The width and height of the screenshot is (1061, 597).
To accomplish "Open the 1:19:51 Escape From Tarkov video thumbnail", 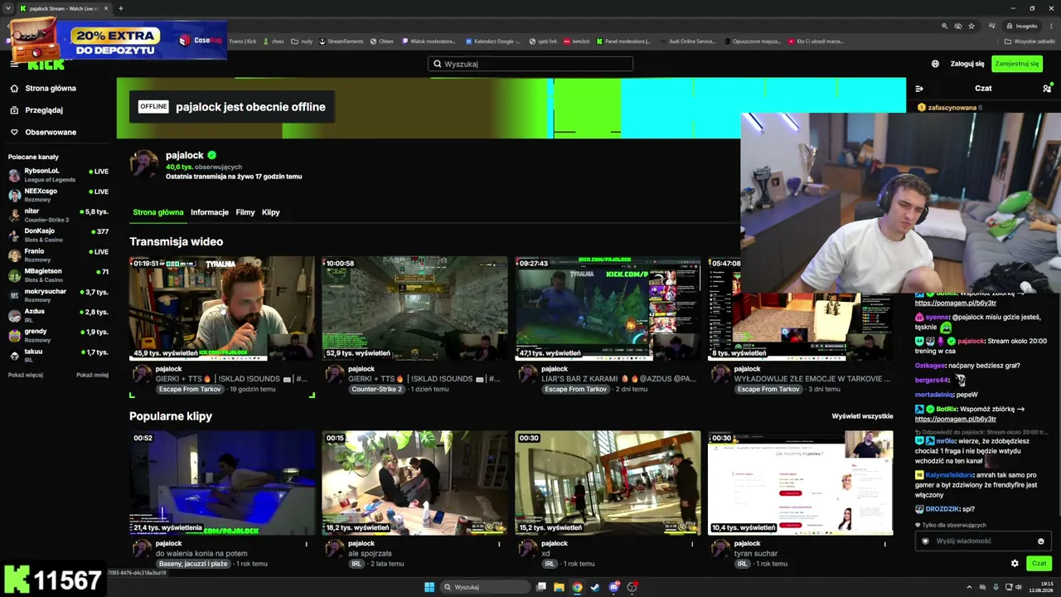I will pyautogui.click(x=222, y=308).
